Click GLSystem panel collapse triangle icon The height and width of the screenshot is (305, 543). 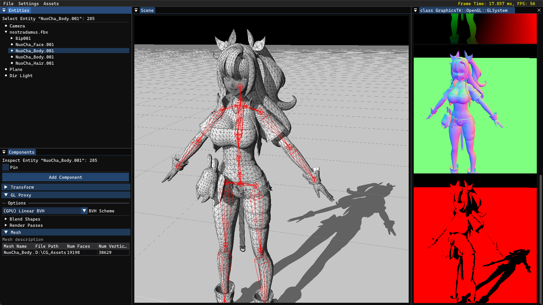coord(415,10)
